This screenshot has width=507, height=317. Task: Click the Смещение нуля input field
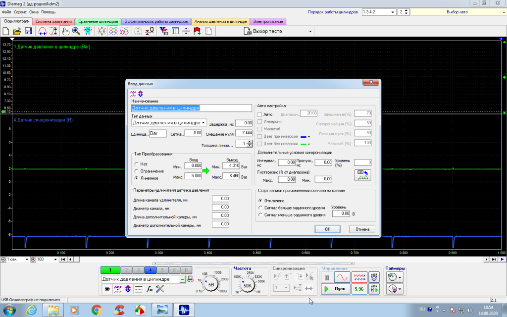pyautogui.click(x=244, y=133)
